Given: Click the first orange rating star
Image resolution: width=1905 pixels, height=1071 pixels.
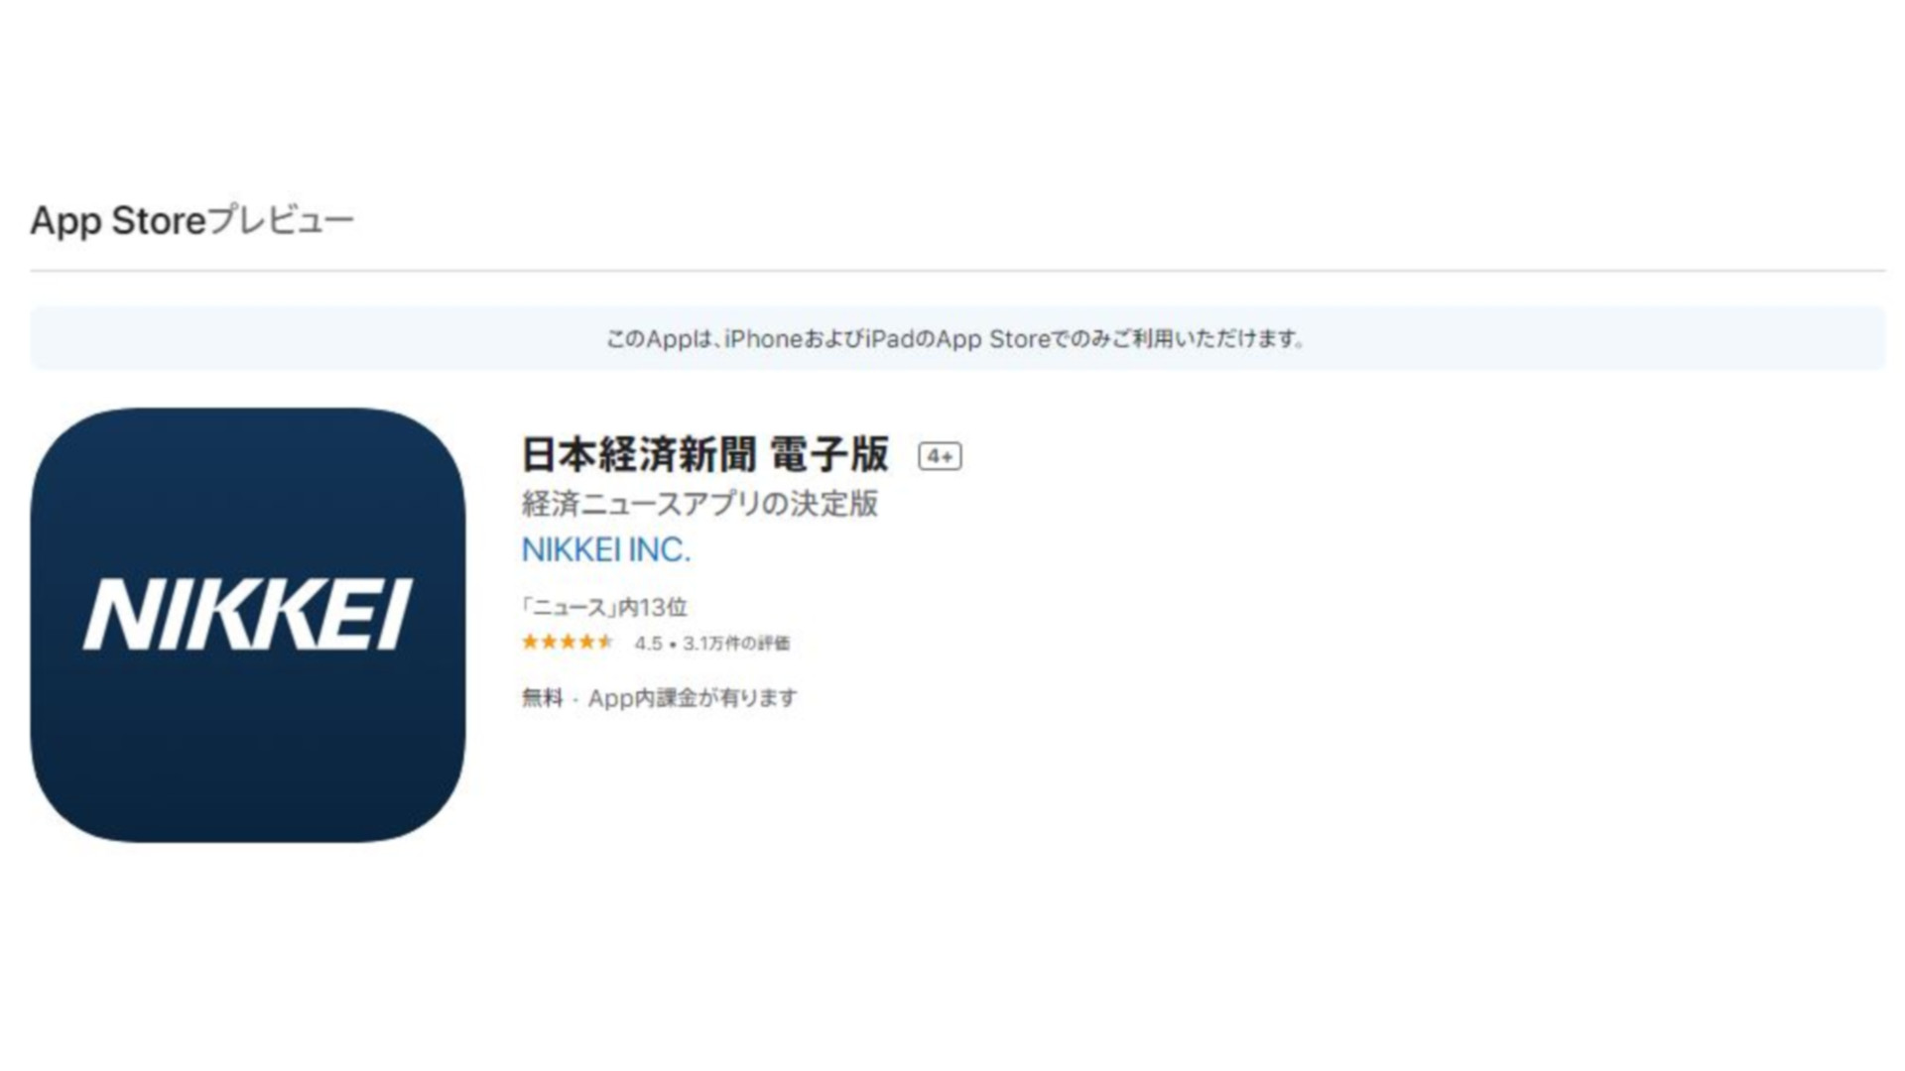Looking at the screenshot, I should coord(531,643).
